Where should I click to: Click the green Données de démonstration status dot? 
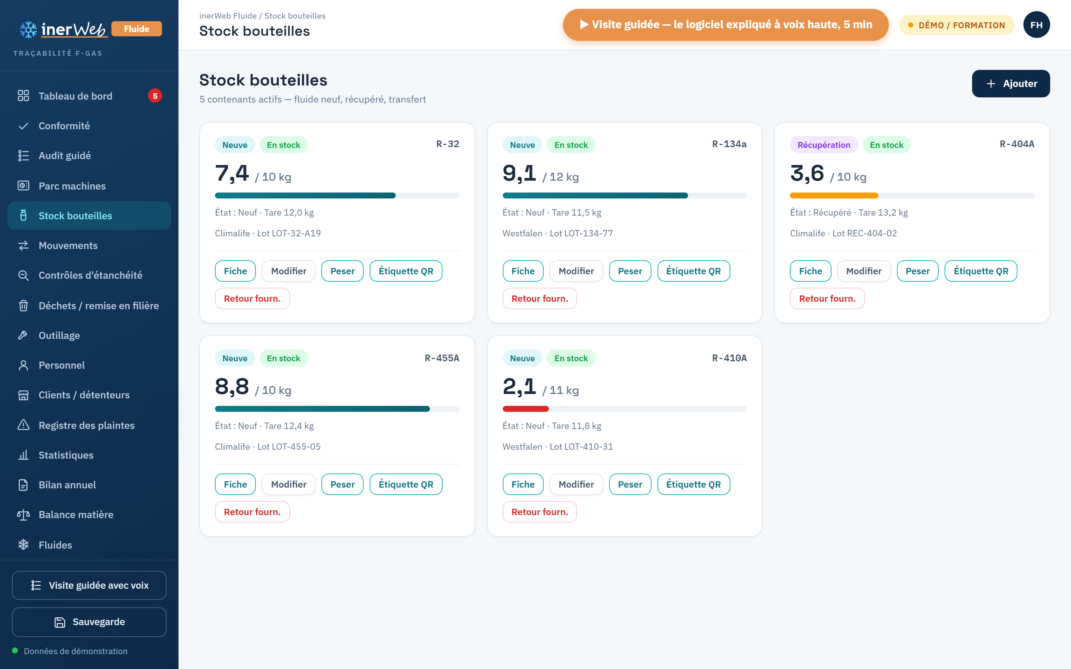point(15,650)
